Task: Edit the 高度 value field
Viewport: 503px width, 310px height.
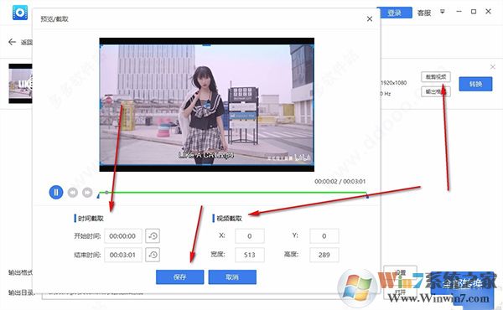Action: click(324, 255)
